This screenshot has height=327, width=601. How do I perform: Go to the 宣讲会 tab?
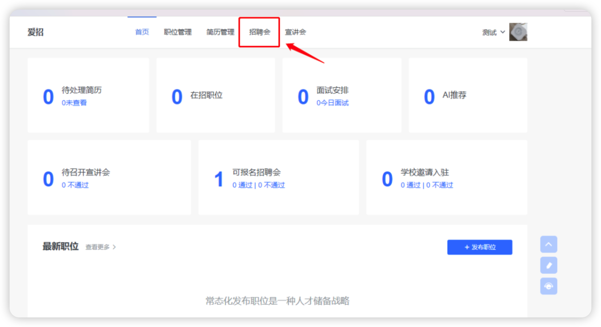[x=295, y=32]
